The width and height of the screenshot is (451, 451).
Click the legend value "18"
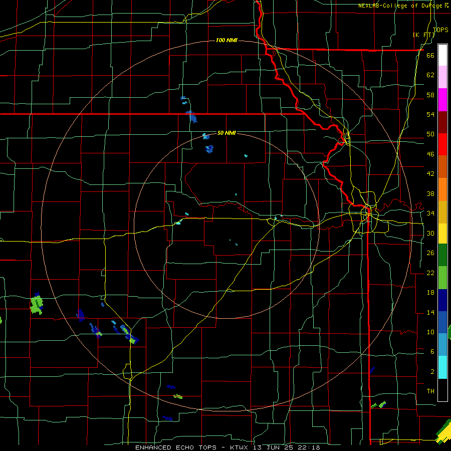click(430, 293)
